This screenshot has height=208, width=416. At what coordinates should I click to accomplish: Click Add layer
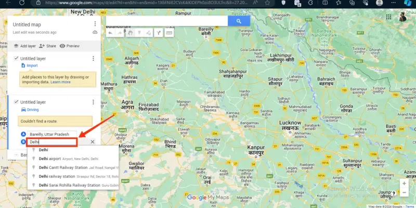(24, 46)
